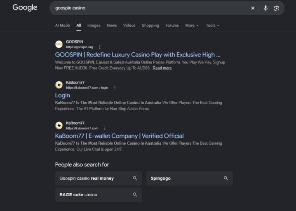
Task: Open the Login result title from KaBoom77
Action: (x=63, y=96)
